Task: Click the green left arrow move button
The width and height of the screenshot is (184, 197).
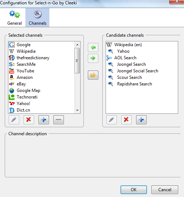Action: [x=93, y=48]
